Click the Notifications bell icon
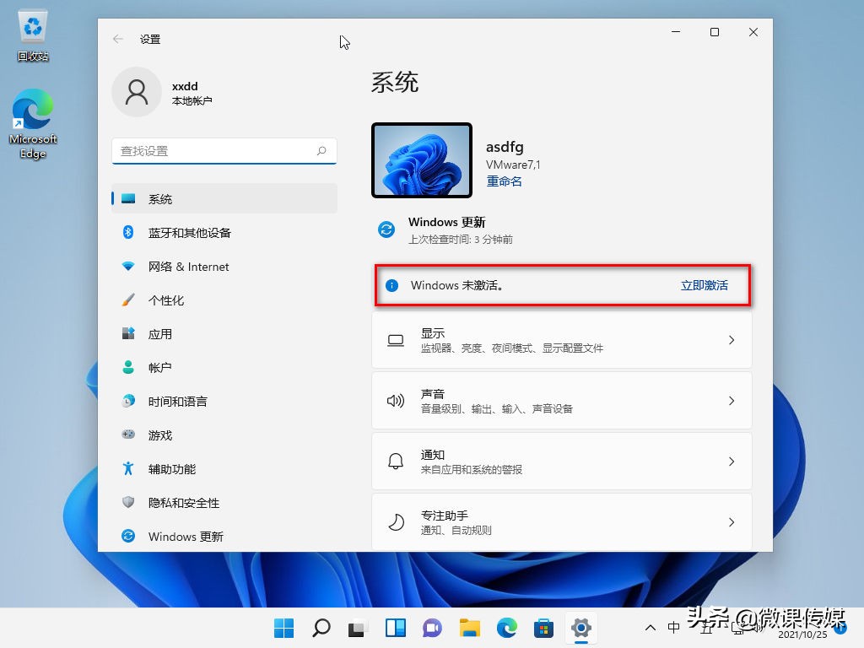 click(x=395, y=462)
